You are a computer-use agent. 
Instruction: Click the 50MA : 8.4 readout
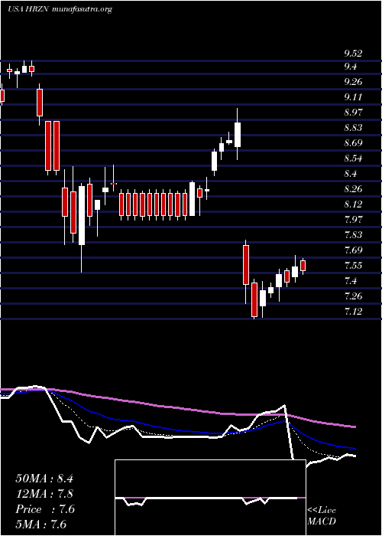point(44,479)
